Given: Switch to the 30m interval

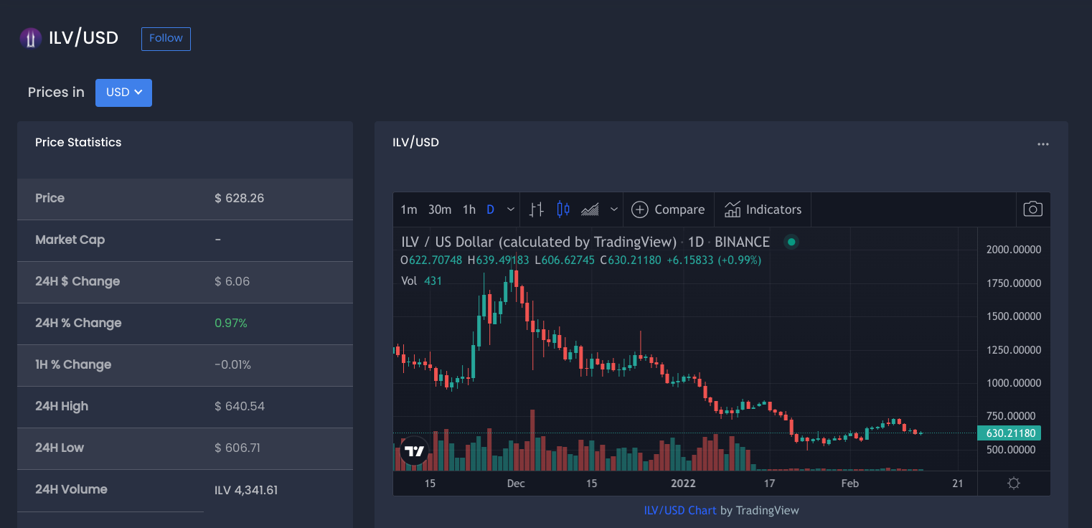Looking at the screenshot, I should [x=440, y=209].
